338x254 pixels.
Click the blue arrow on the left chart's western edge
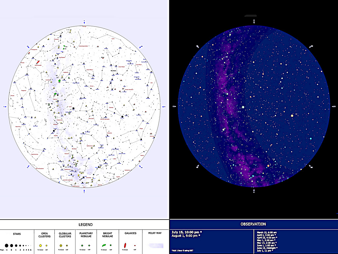click(x=5, y=107)
